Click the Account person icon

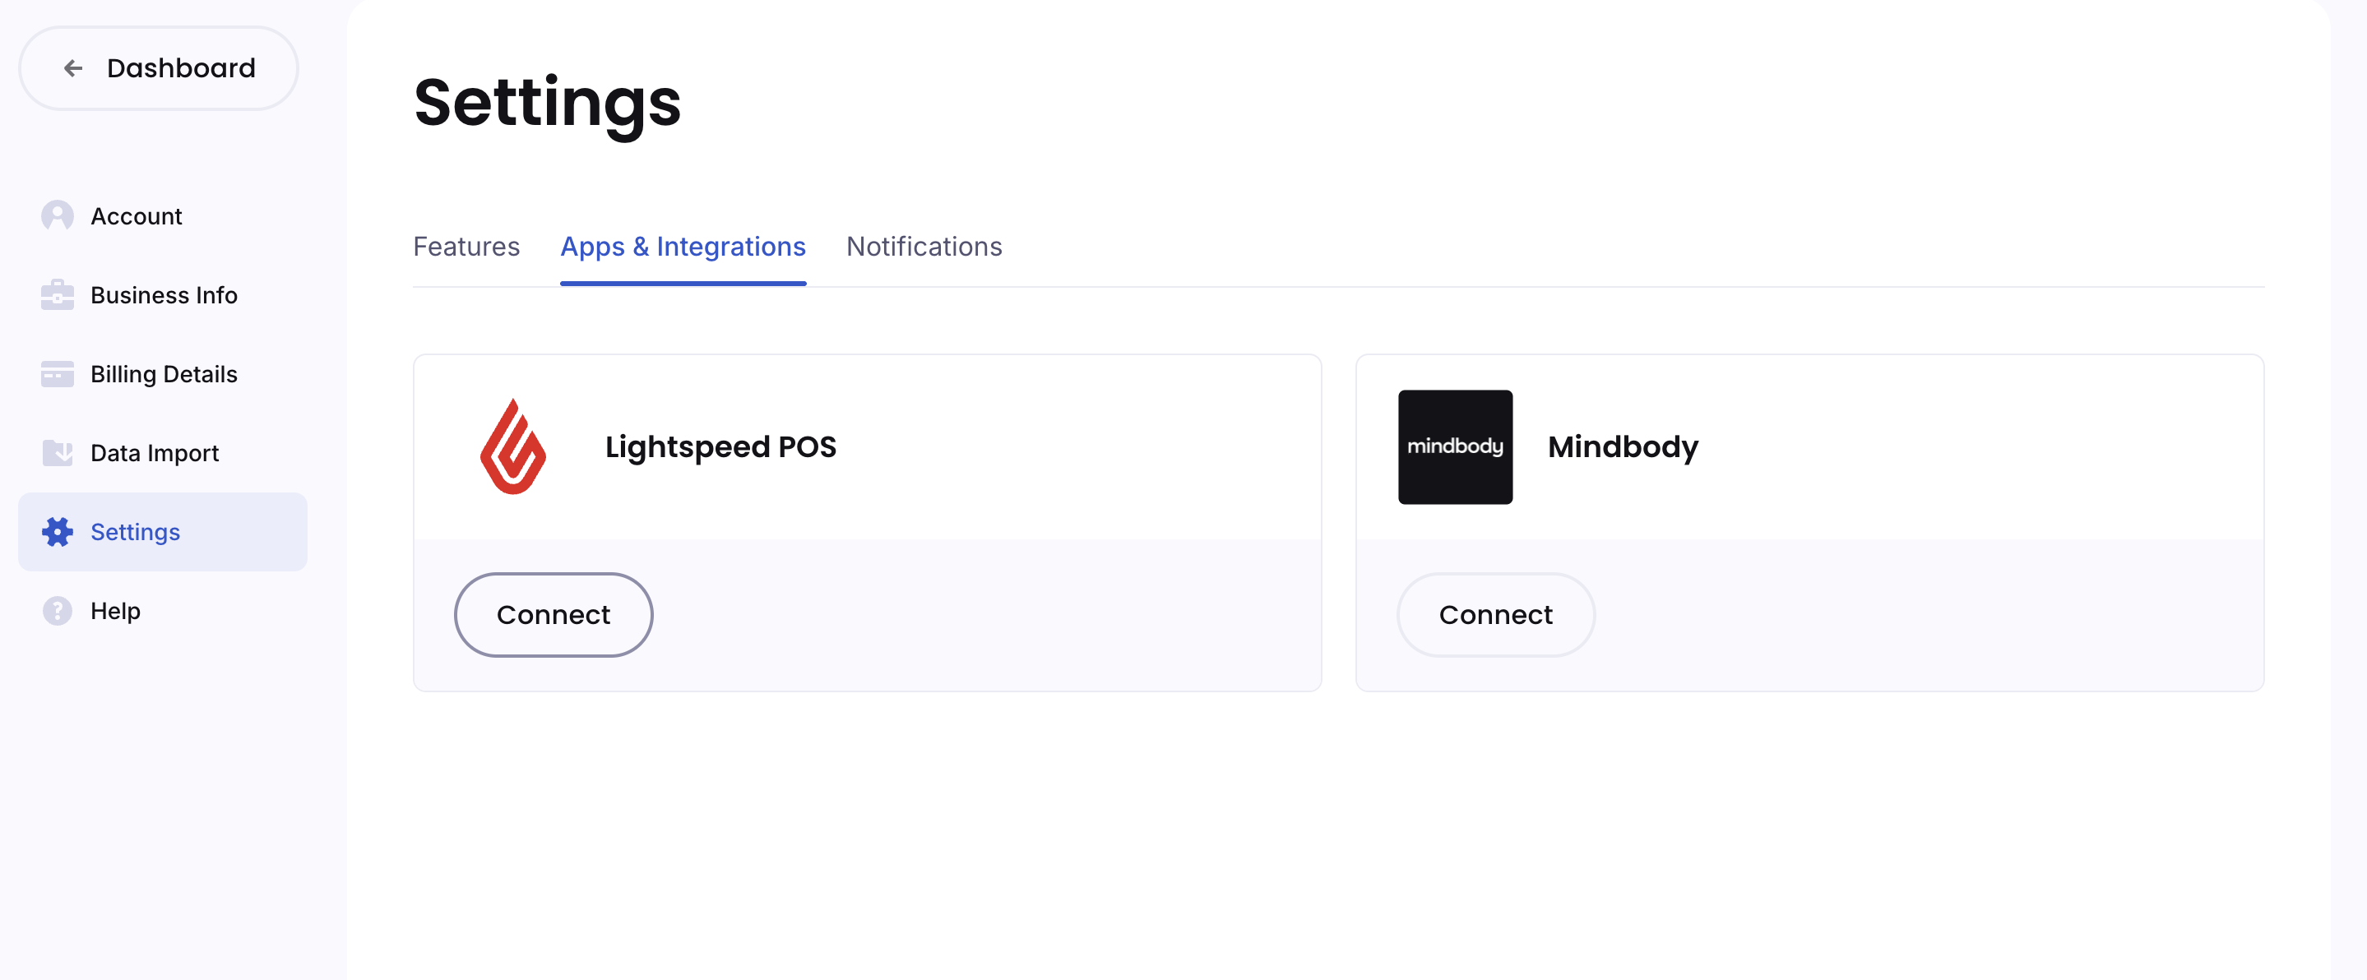click(x=57, y=216)
